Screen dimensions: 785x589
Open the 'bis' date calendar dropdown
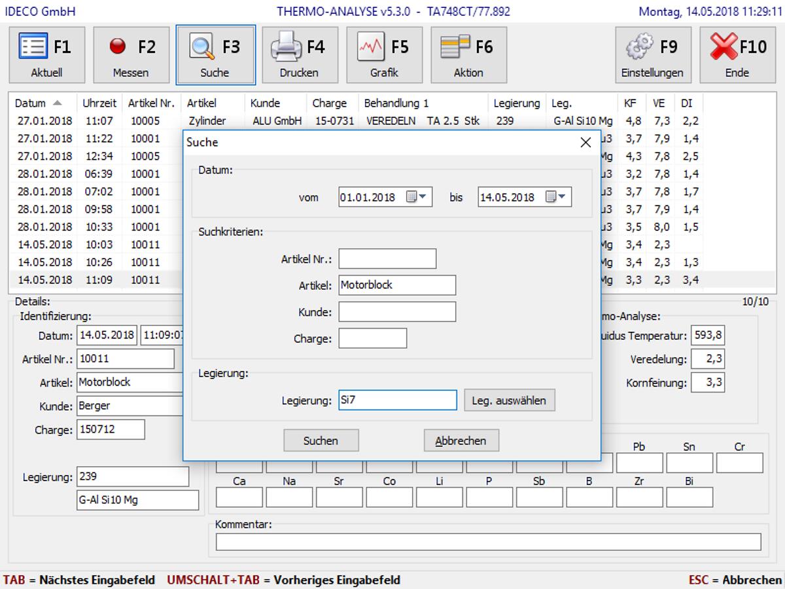[x=556, y=197]
